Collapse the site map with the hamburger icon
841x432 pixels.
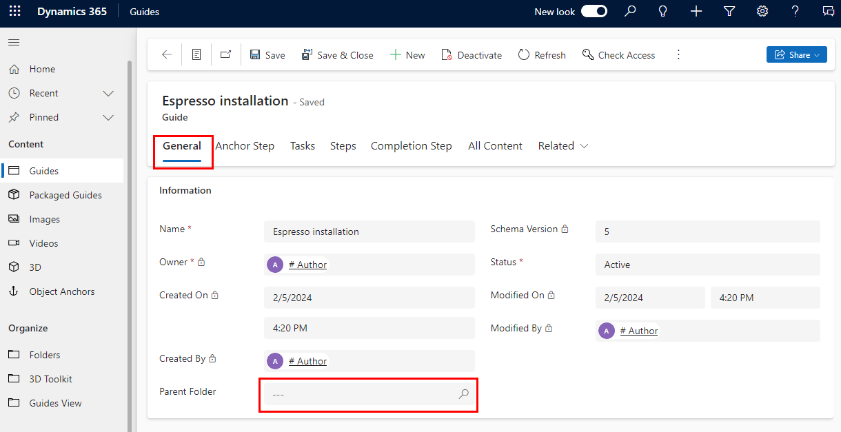coord(13,42)
